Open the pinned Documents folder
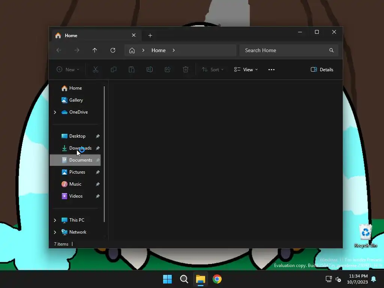 coord(75,160)
